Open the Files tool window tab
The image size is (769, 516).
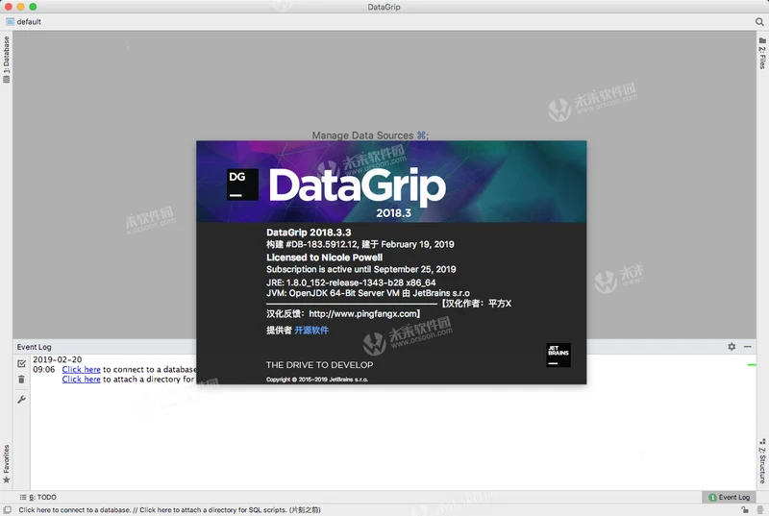coord(762,53)
